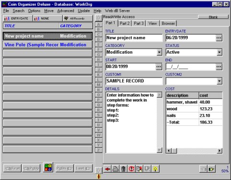This screenshot has height=180, width=231.
Task: Click the red circular refresh icon
Action: (x=131, y=169)
